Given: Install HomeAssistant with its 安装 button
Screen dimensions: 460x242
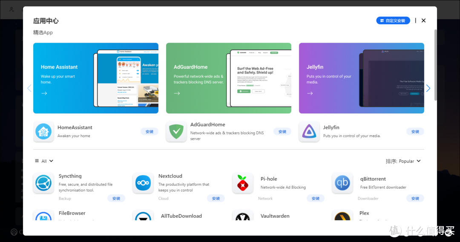Looking at the screenshot, I should 149,132.
